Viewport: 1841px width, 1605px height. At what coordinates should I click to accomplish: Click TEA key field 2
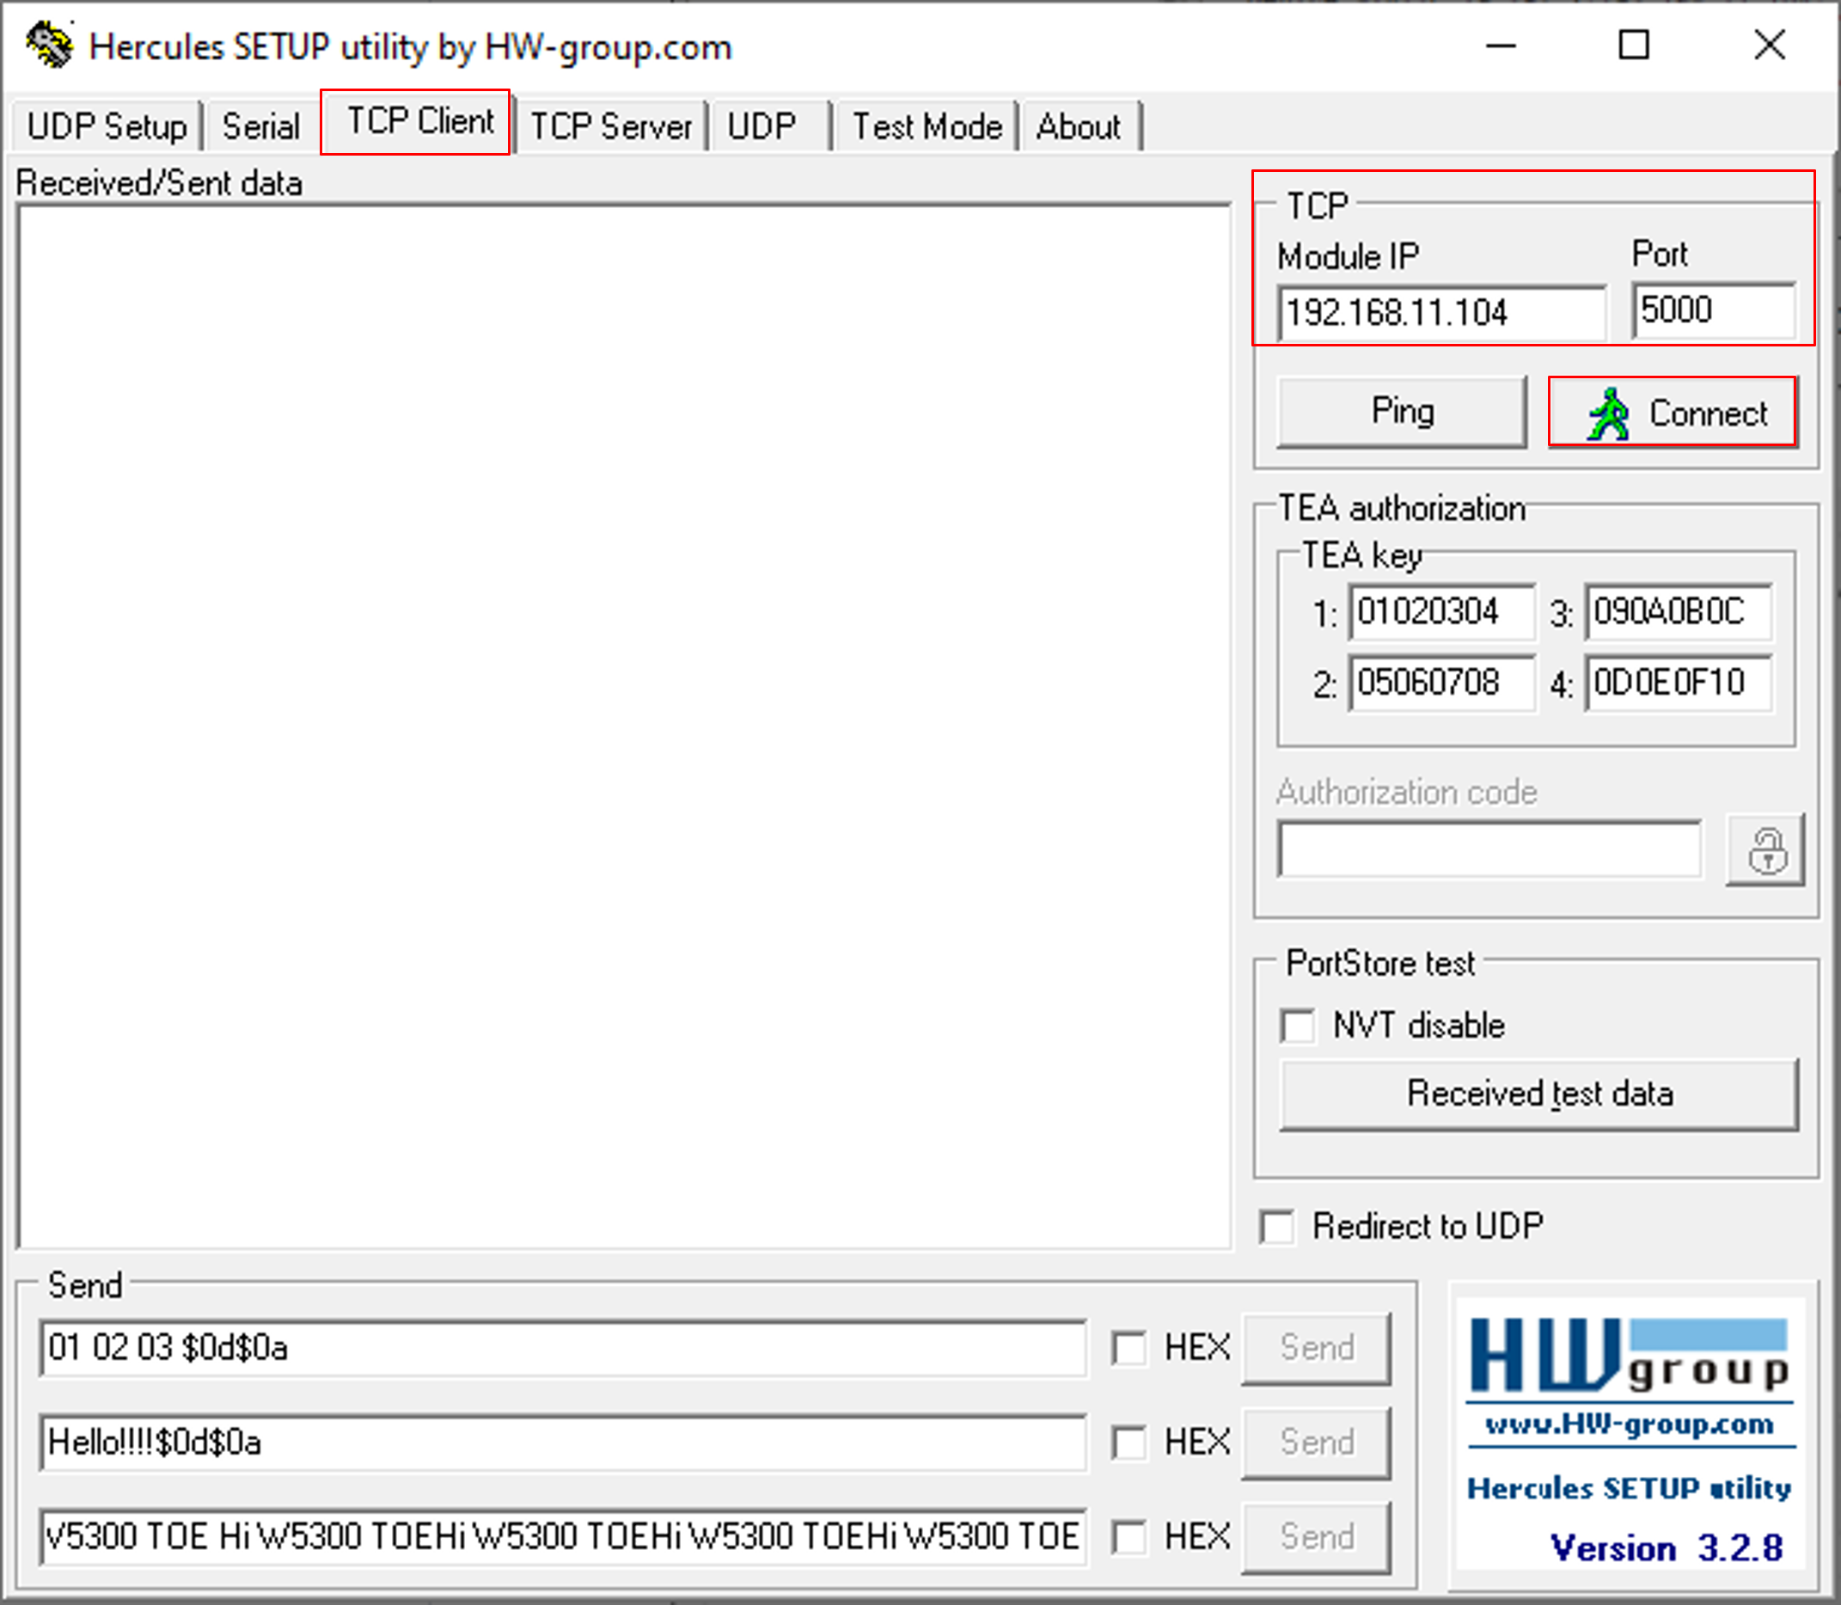(1441, 683)
